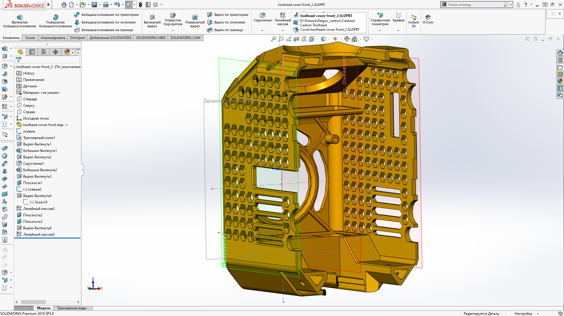The height and width of the screenshot is (316, 564).
Task: Choose Повернутый вырез tool
Action: (195, 21)
